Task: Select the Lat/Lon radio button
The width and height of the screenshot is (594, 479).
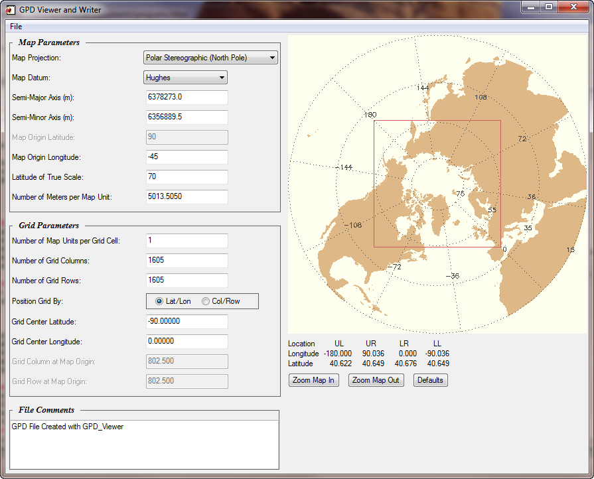Action: click(x=159, y=301)
